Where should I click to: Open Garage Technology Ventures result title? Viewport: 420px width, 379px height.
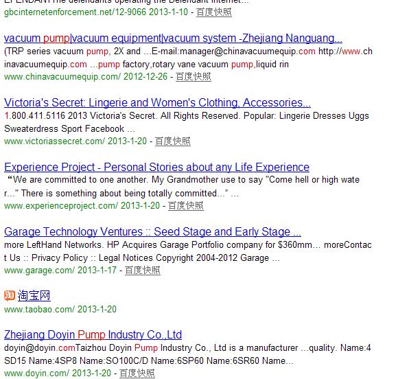(152, 232)
